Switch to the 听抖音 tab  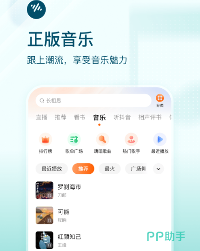pyautogui.click(x=122, y=117)
